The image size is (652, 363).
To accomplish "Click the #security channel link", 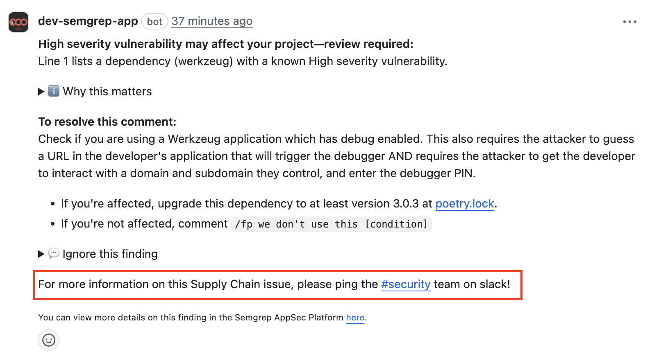I will tap(405, 284).
